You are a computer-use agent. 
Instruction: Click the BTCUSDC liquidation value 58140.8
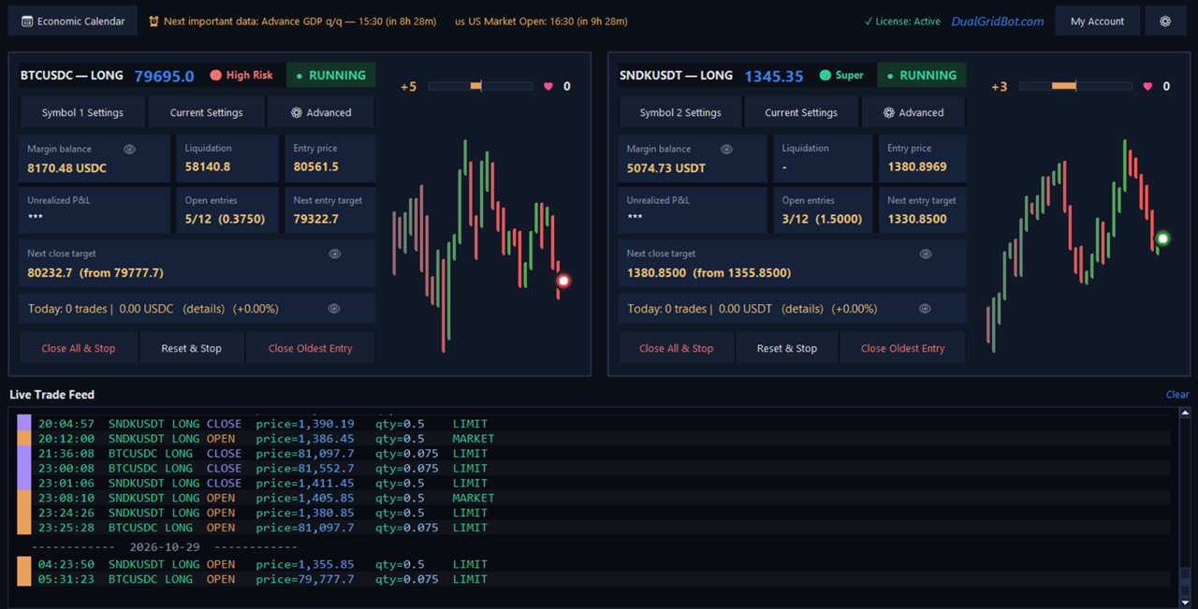(x=208, y=167)
